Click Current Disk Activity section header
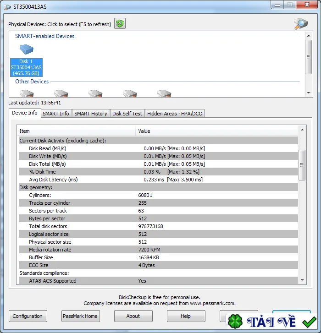 tap(158, 141)
